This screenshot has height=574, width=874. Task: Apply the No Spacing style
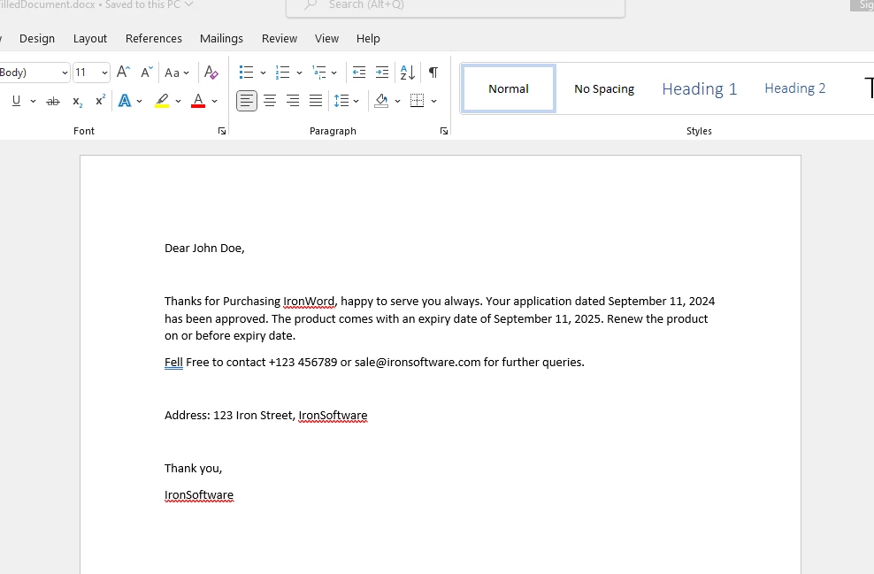tap(604, 88)
